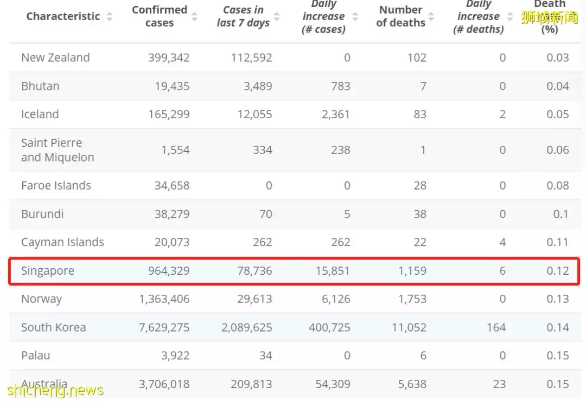Click Saint Pierre and Miquelon entry
This screenshot has height=401, width=586.
(x=58, y=150)
